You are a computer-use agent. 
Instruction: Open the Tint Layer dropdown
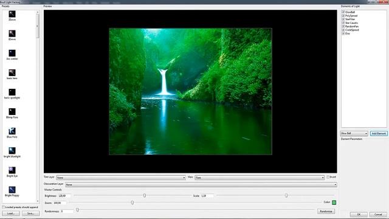tap(121, 178)
